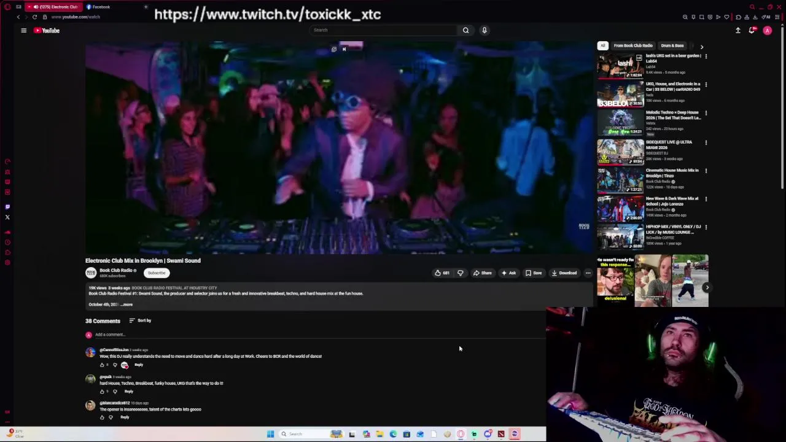Viewport: 786px width, 442px height.
Task: Open Microsoft Edge from taskbar
Action: pos(393,434)
